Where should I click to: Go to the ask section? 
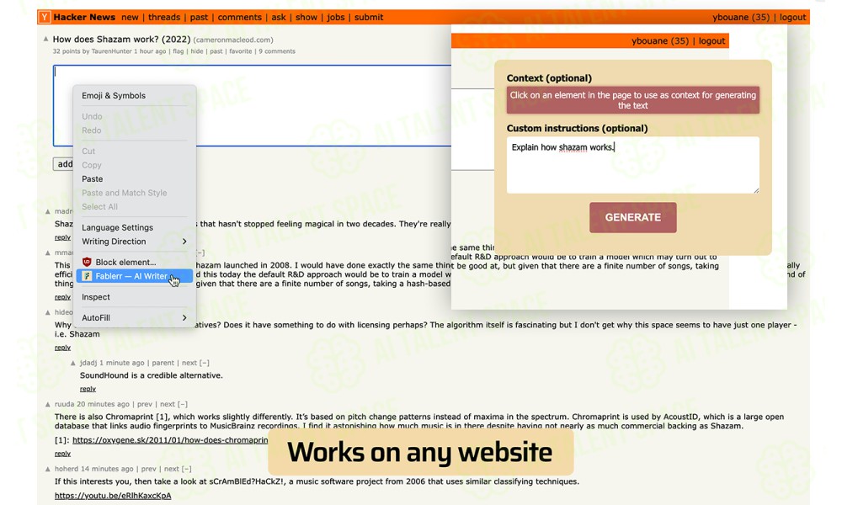point(279,17)
